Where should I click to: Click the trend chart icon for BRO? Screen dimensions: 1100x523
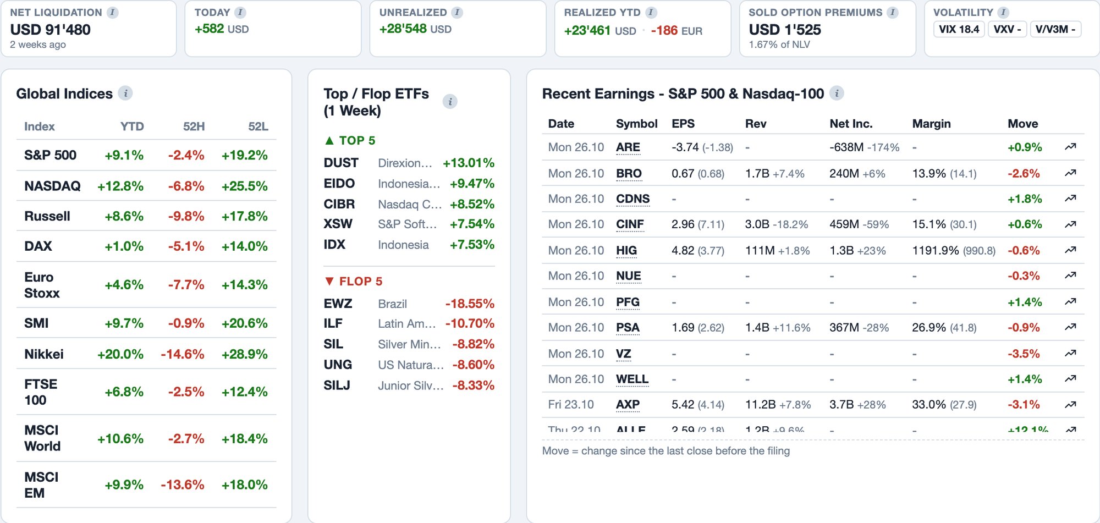1070,173
